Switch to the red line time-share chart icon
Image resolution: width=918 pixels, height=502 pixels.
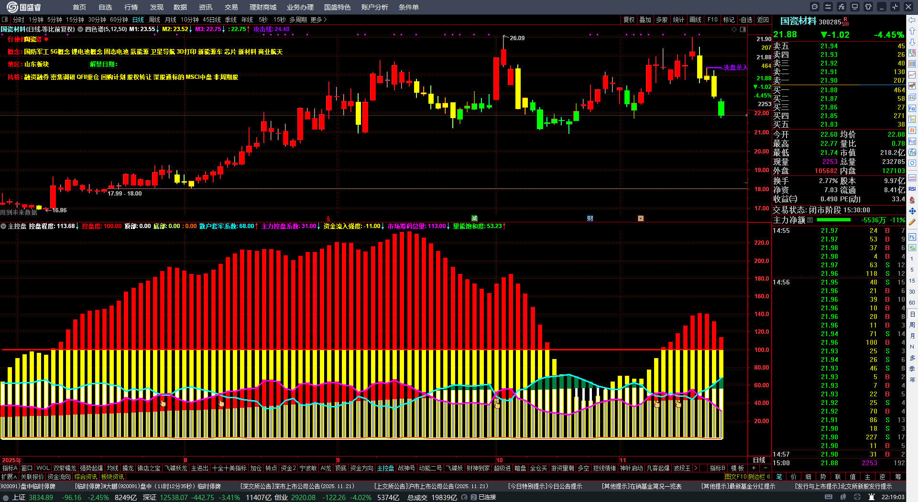pos(912,75)
